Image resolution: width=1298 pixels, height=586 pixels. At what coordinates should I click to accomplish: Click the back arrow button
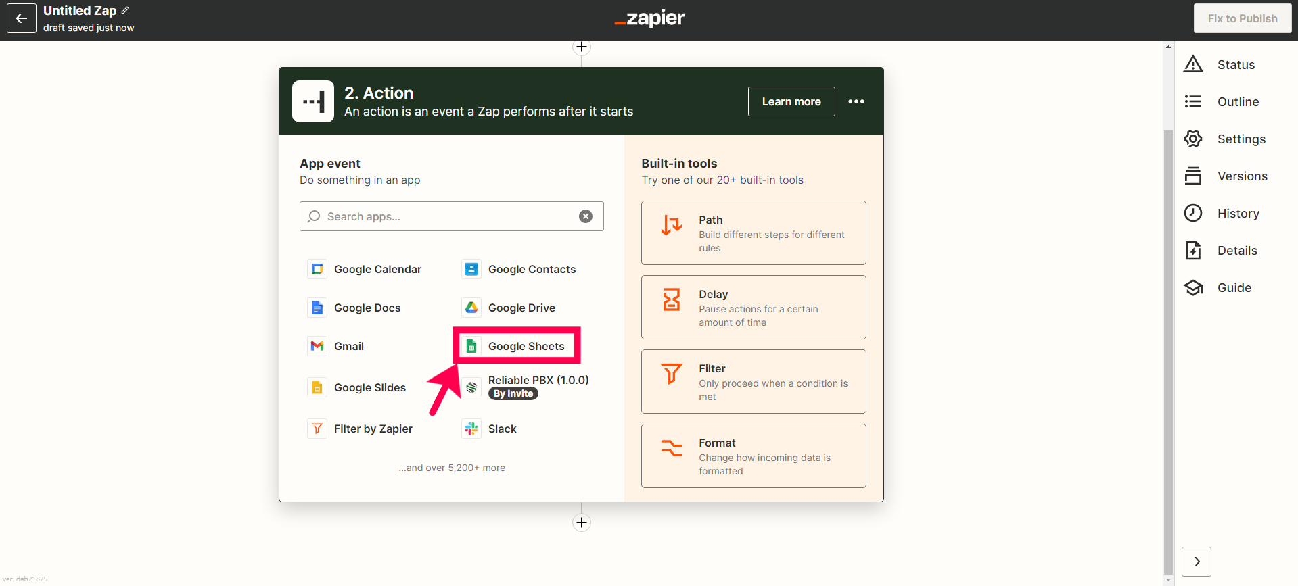22,18
